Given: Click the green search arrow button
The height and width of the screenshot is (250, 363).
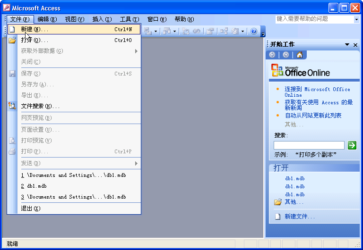Looking at the screenshot, I should 352,145.
